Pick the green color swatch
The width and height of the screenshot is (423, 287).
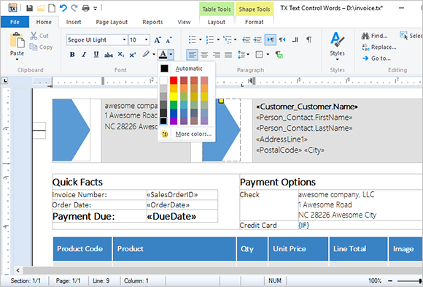pos(174,104)
